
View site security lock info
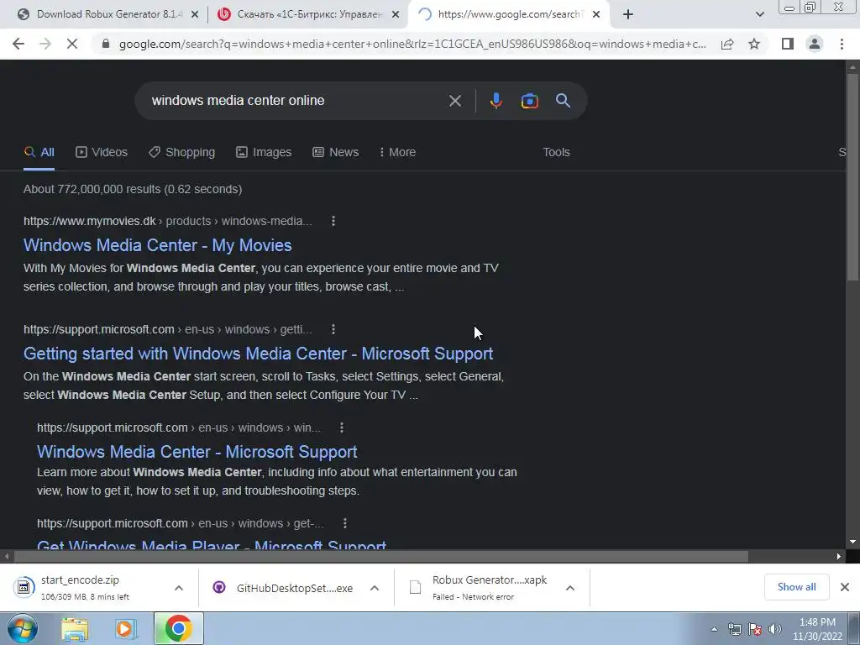point(106,44)
